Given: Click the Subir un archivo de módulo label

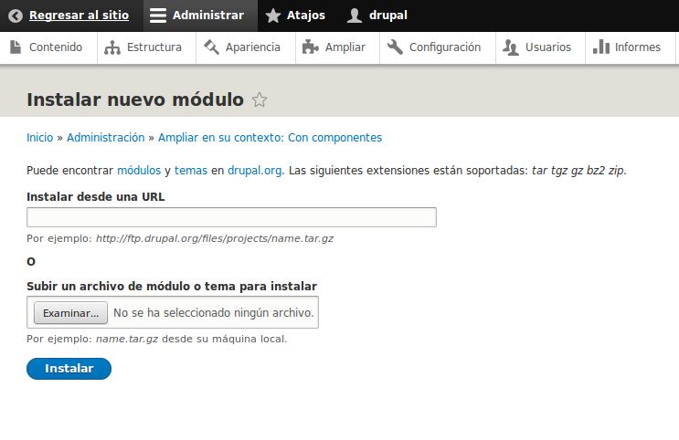Looking at the screenshot, I should [x=172, y=287].
